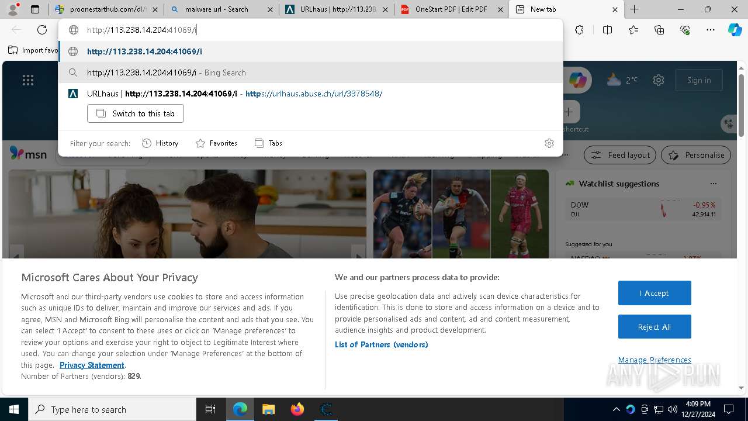The height and width of the screenshot is (421, 748).
Task: Open weather widget showing 2°C
Action: click(x=622, y=80)
